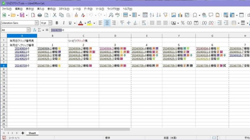Click the Insert Chart icon
This screenshot has width=250, height=140.
pyautogui.click(x=180, y=15)
